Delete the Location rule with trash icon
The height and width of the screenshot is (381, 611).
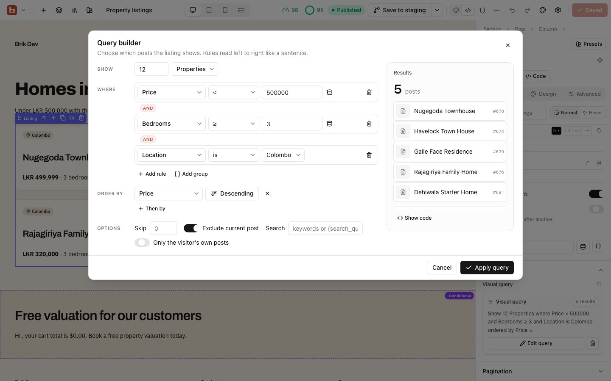[x=369, y=155]
